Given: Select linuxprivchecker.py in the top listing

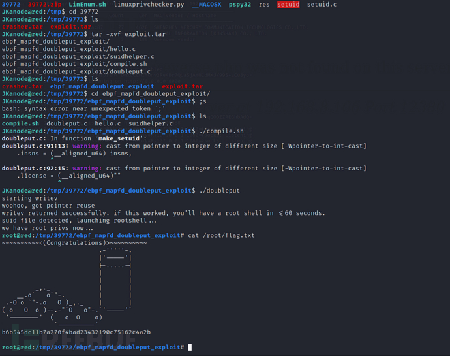Looking at the screenshot, I should click(x=149, y=5).
